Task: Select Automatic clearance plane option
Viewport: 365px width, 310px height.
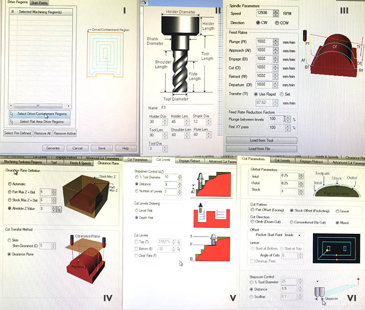Action: (10, 184)
